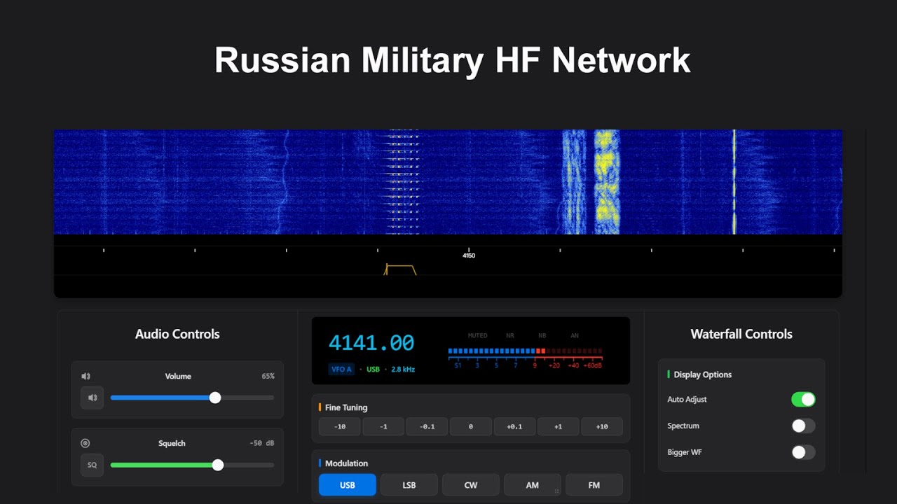
Task: Tune up with the +1 fine tuning button
Action: (x=558, y=426)
